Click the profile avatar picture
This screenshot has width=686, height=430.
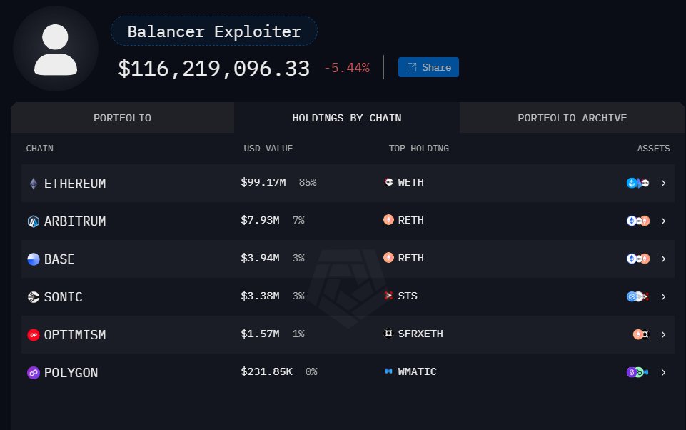(56, 49)
